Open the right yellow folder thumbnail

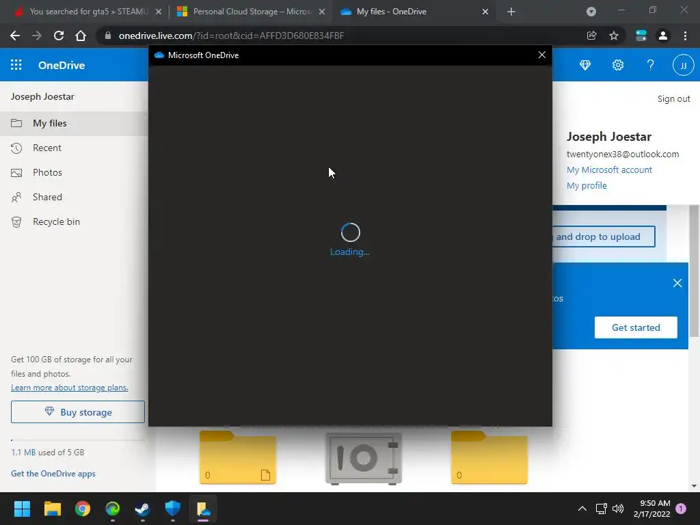[x=489, y=457]
